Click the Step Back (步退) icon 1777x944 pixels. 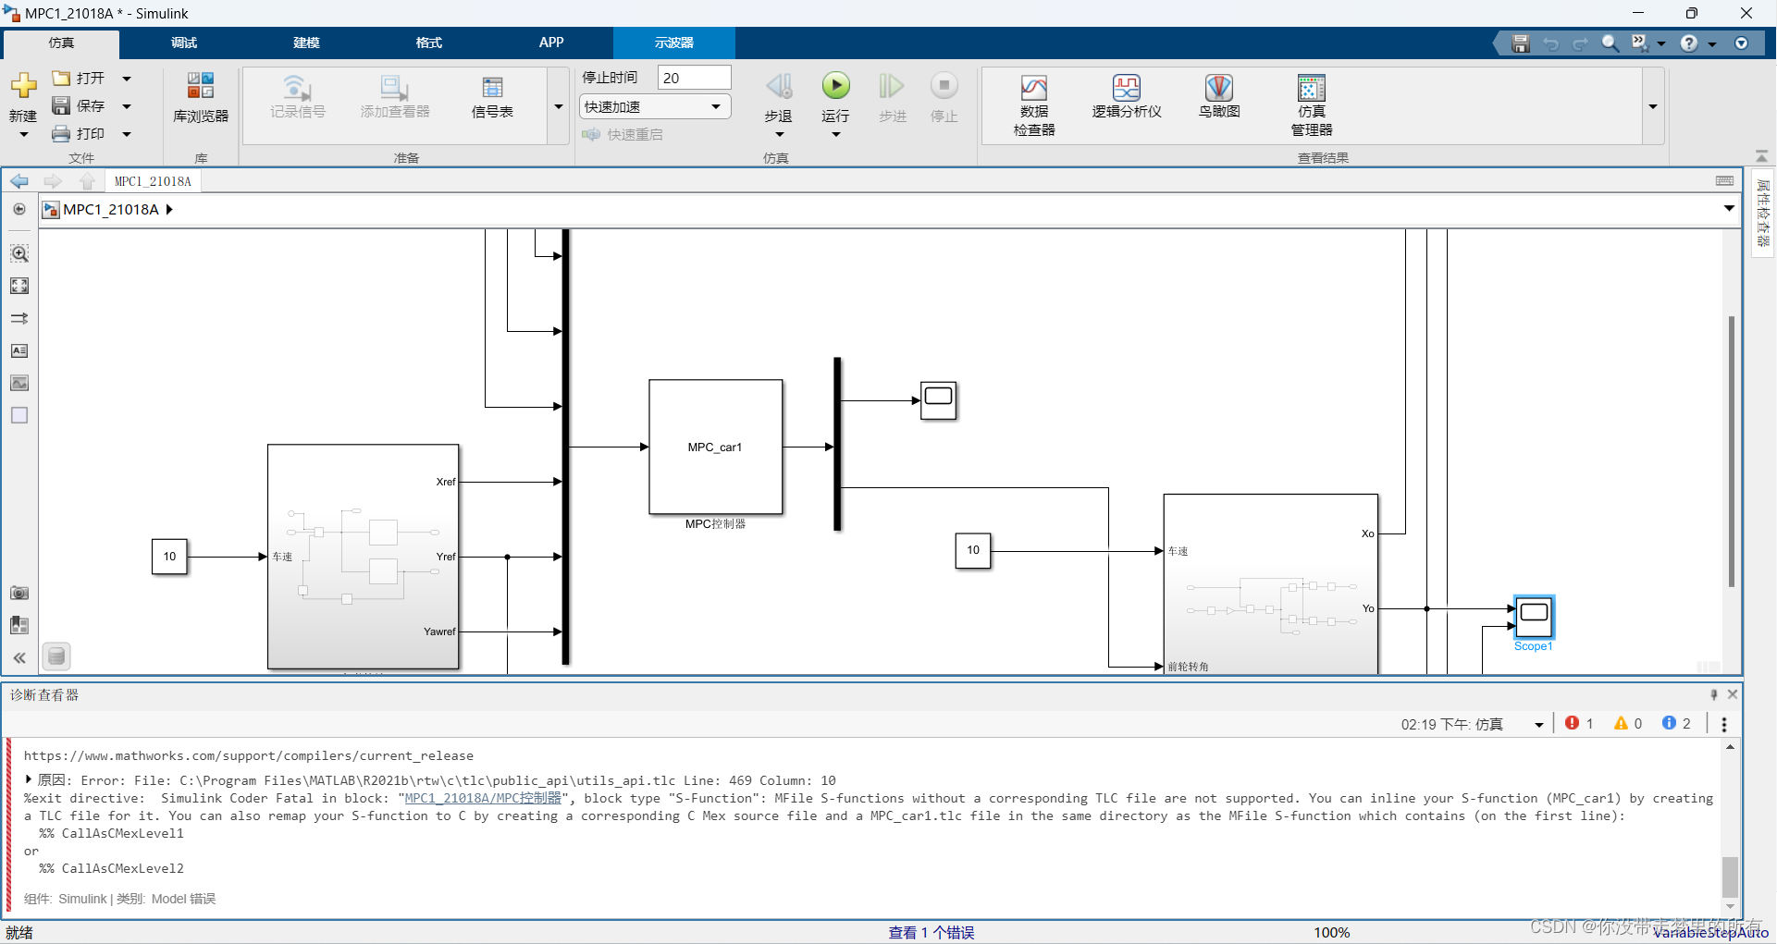[x=779, y=86]
